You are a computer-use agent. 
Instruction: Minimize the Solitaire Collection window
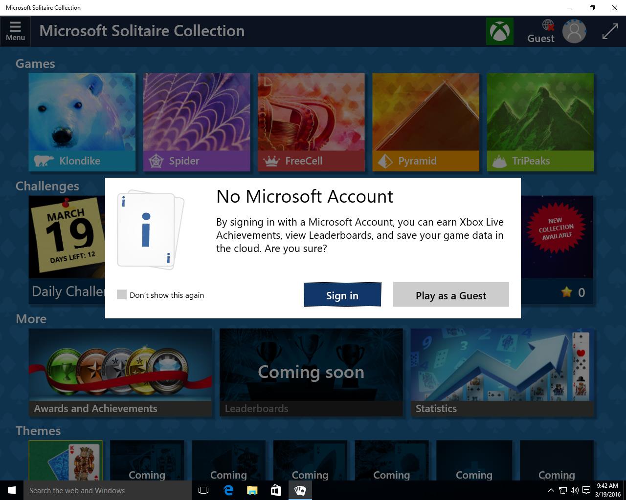click(x=570, y=8)
